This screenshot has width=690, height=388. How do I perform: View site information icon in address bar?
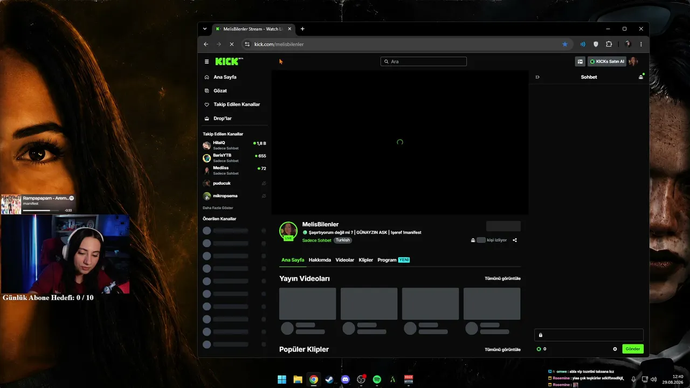pos(247,44)
